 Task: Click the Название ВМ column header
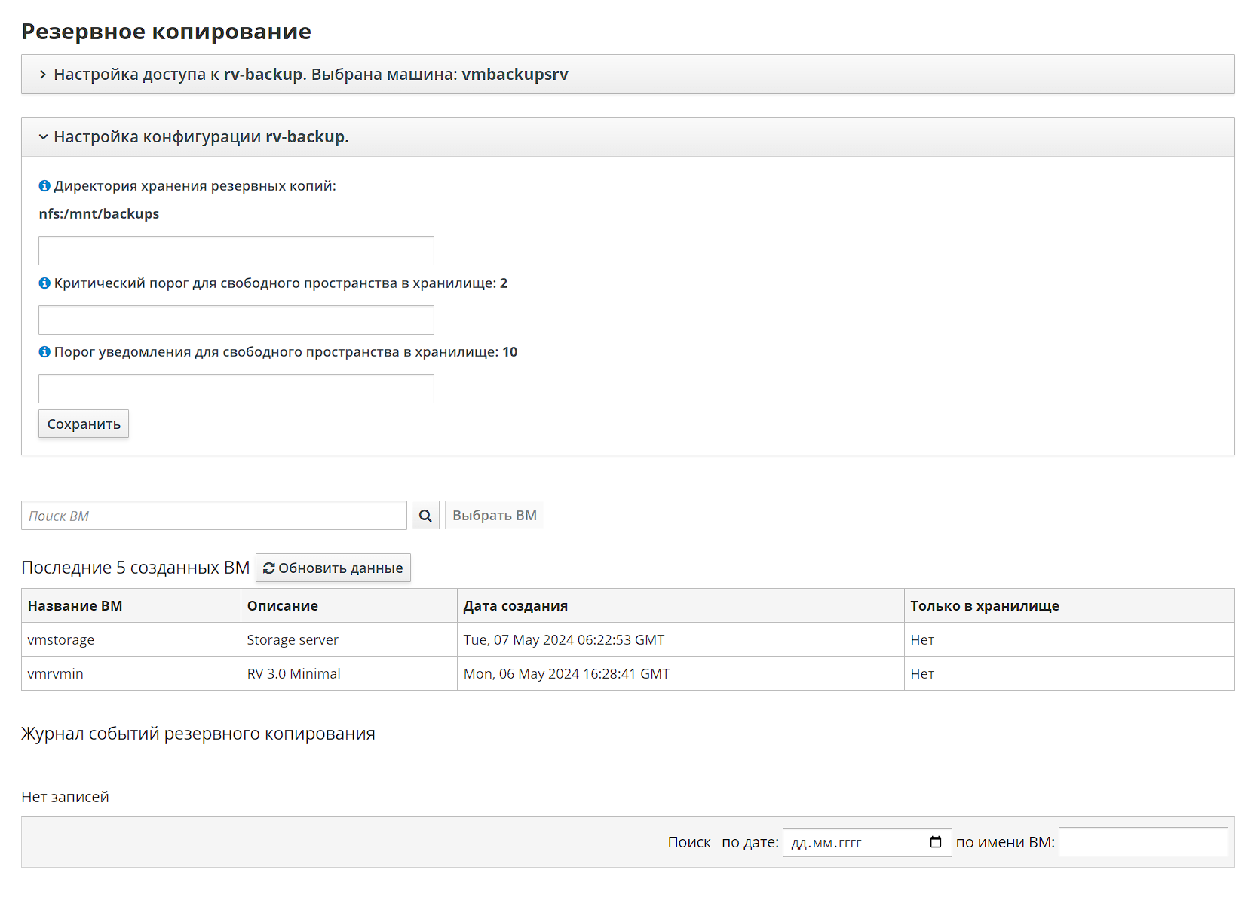[75, 606]
